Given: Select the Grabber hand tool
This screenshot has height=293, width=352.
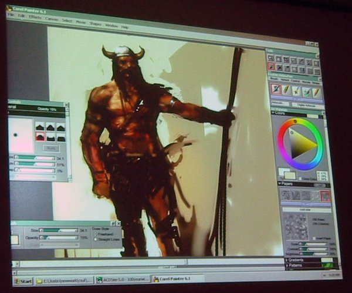Looking at the screenshot, I should click(x=279, y=59).
